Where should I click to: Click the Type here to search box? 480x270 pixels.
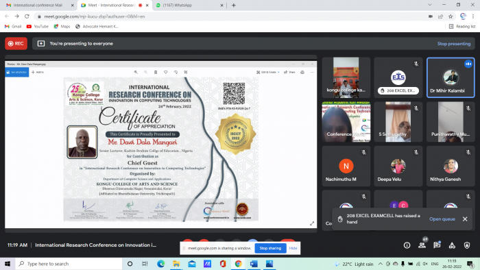pyautogui.click(x=69, y=264)
